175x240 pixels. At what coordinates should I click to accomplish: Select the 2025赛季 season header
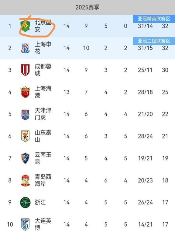tap(87, 7)
